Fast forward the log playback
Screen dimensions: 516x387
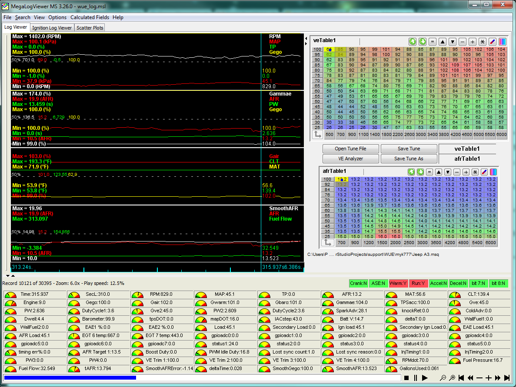tap(498, 378)
